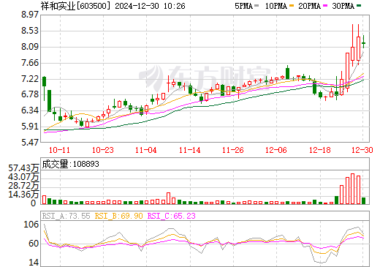
Task: Click the 30PMA green legend swatch
Action: [359, 6]
